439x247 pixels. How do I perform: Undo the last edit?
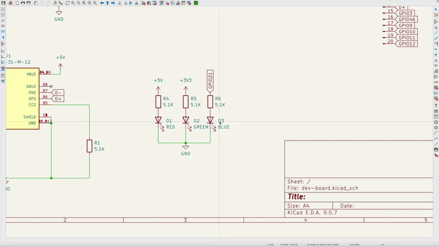pos(42,3)
